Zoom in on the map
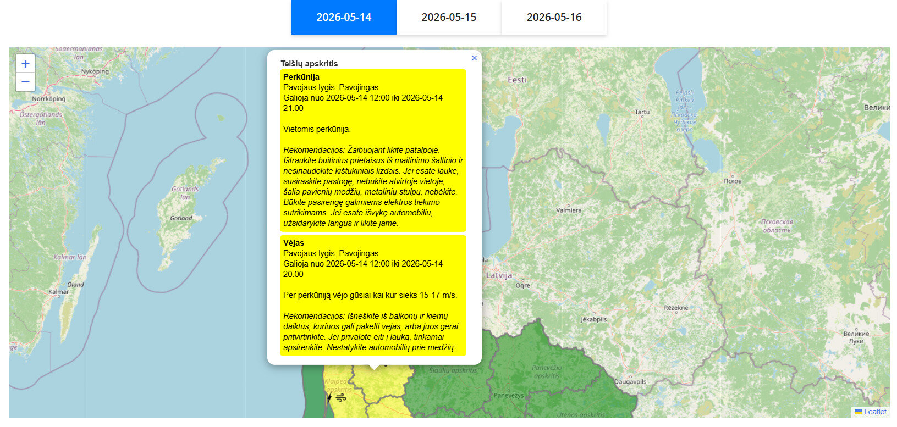 [x=25, y=64]
